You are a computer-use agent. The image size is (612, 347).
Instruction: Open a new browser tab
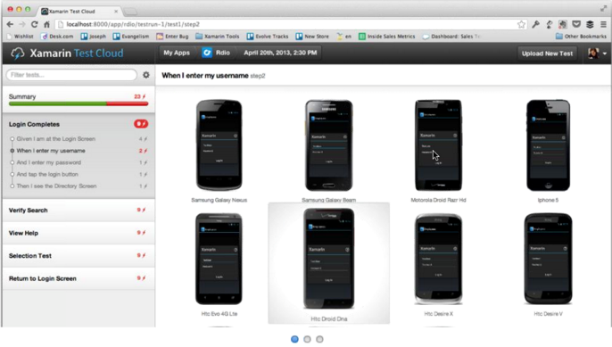[x=131, y=12]
